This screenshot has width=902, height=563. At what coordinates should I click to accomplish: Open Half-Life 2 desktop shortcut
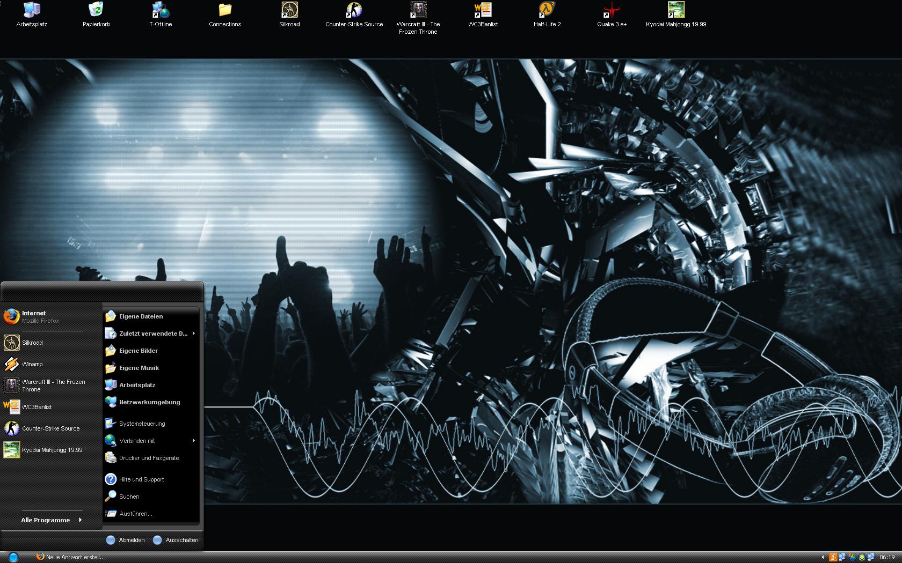click(x=547, y=13)
